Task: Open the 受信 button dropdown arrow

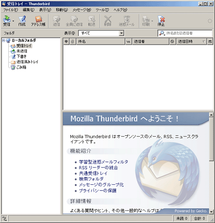Action: [13, 21]
